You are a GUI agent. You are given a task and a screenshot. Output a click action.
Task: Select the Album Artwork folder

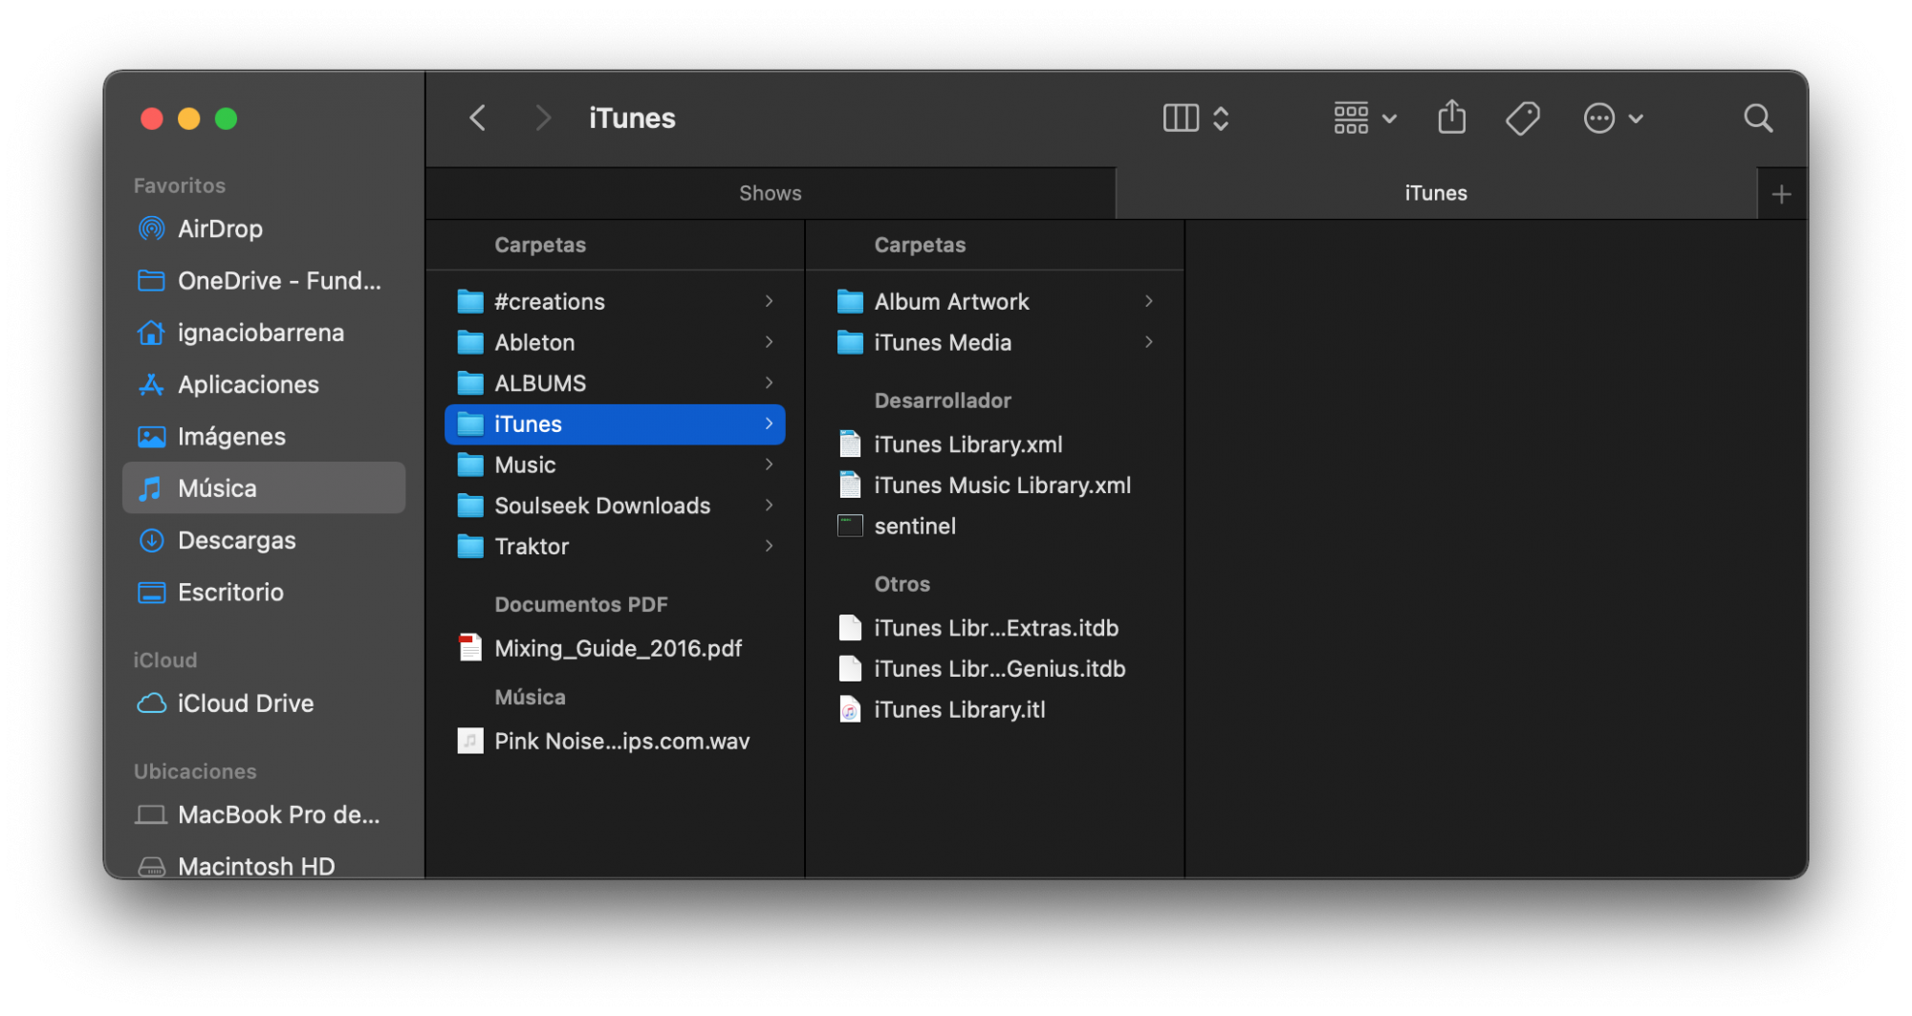[995, 301]
